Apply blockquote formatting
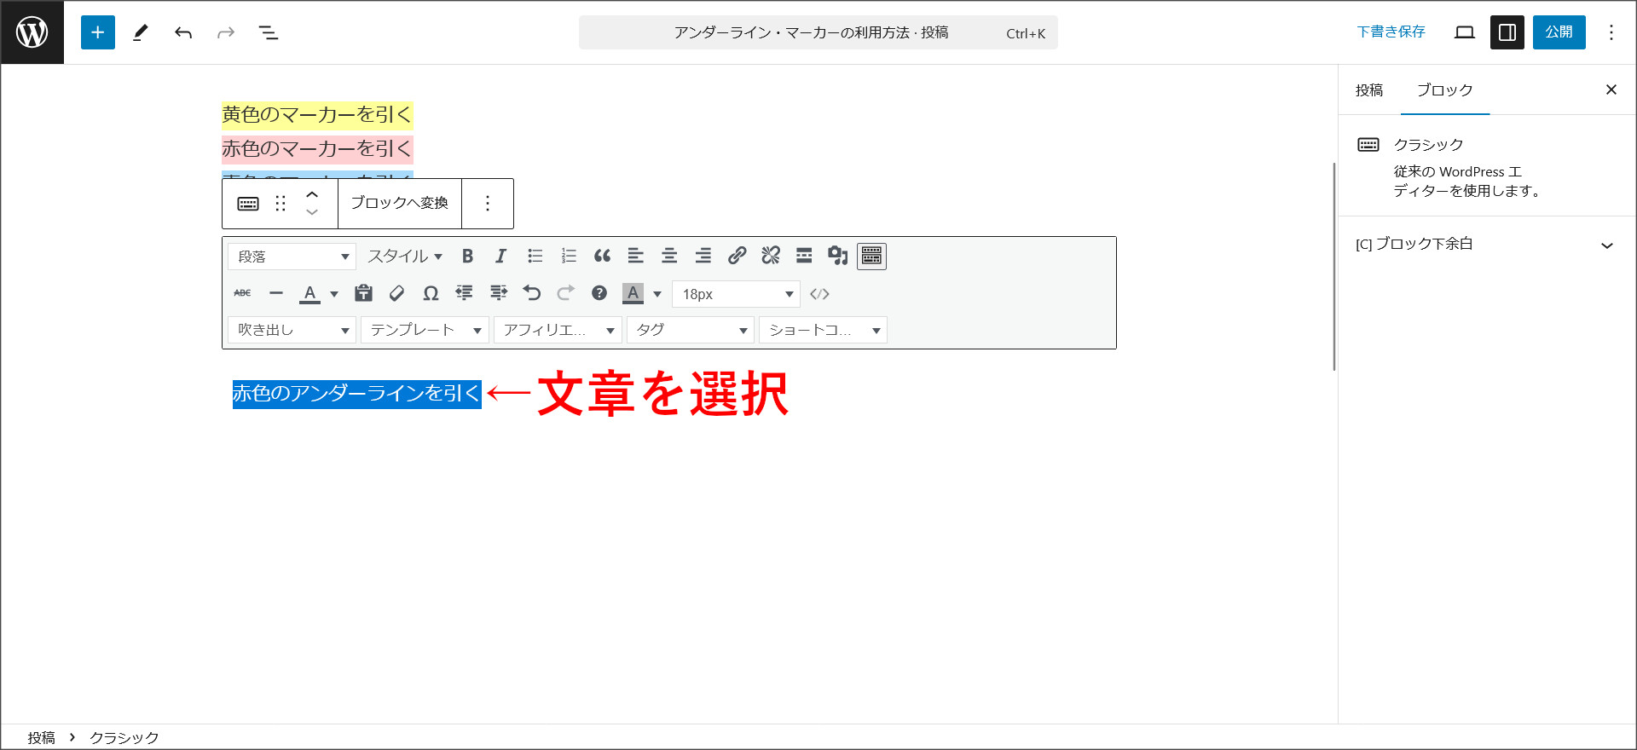The image size is (1637, 750). point(603,256)
